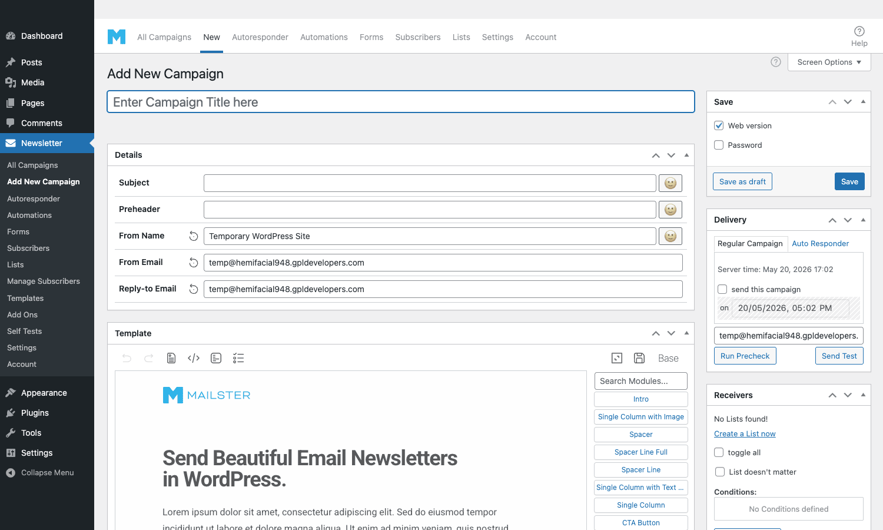Check the send this campaign checkbox
This screenshot has width=883, height=530.
(722, 289)
